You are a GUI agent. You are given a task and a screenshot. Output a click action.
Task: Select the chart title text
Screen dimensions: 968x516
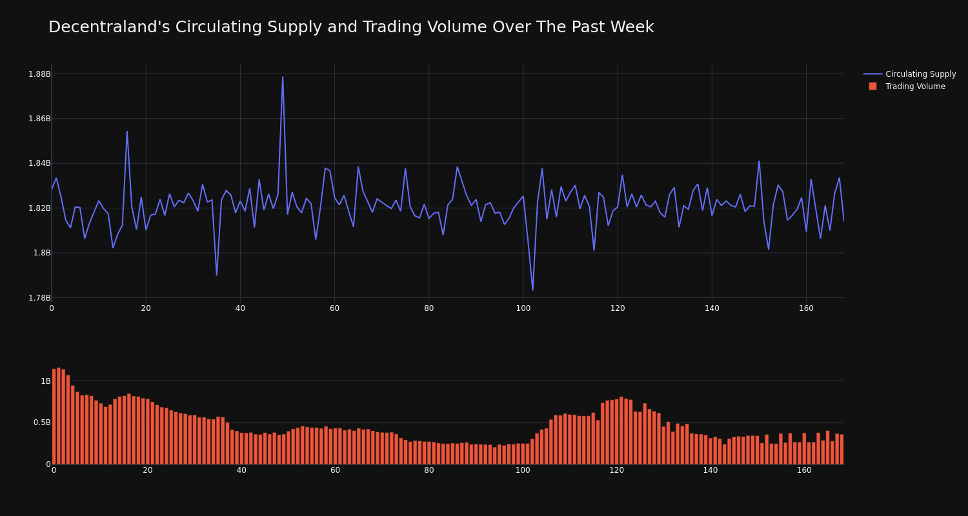(351, 27)
